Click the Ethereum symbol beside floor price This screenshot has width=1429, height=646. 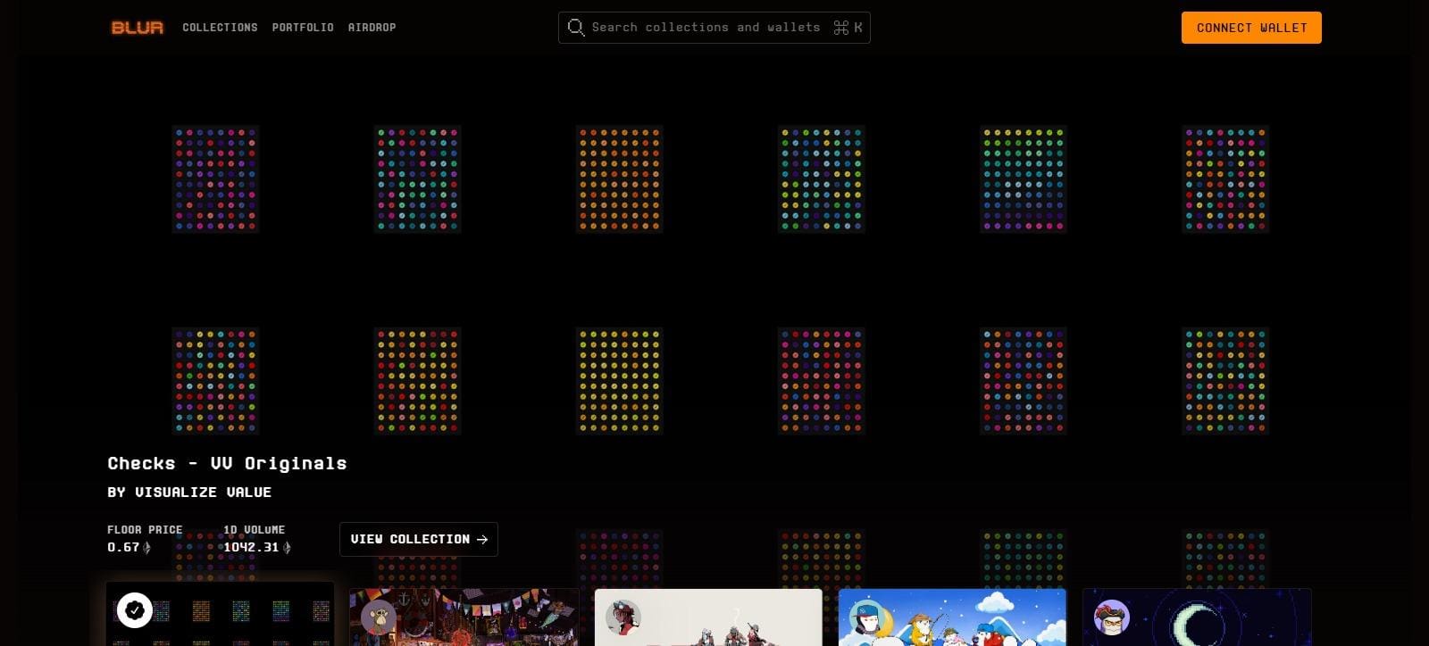click(147, 547)
